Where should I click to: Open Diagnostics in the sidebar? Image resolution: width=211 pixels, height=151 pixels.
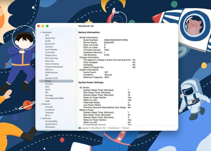51,55
